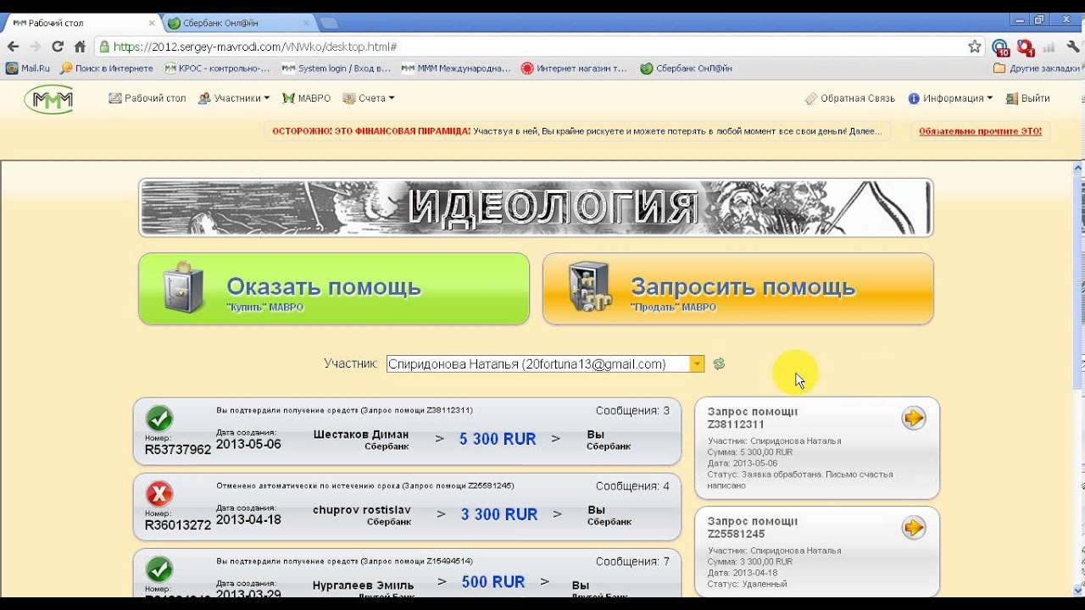Open КРОС - контрольно bookmark

click(x=217, y=69)
